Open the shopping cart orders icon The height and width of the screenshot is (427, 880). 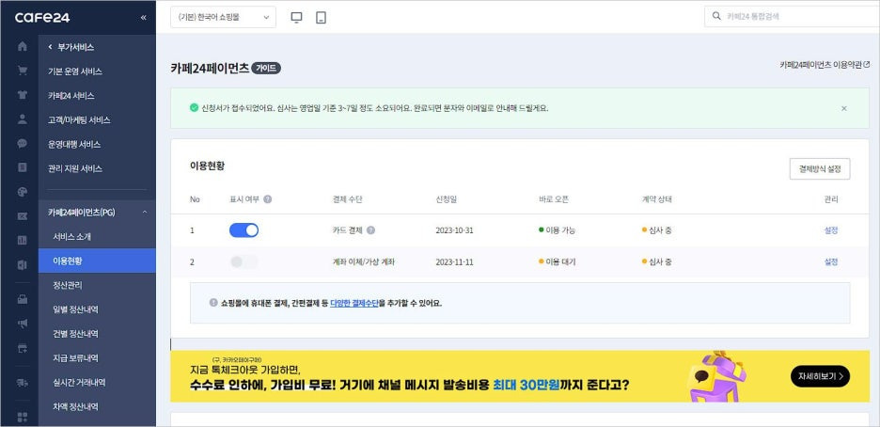tap(23, 71)
